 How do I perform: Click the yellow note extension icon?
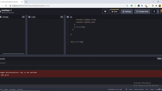pos(135,6)
